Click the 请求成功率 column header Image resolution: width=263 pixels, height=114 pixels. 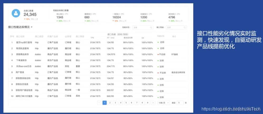(128, 38)
